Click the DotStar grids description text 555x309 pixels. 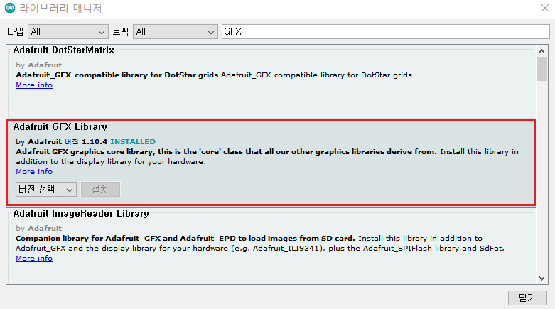(x=214, y=75)
